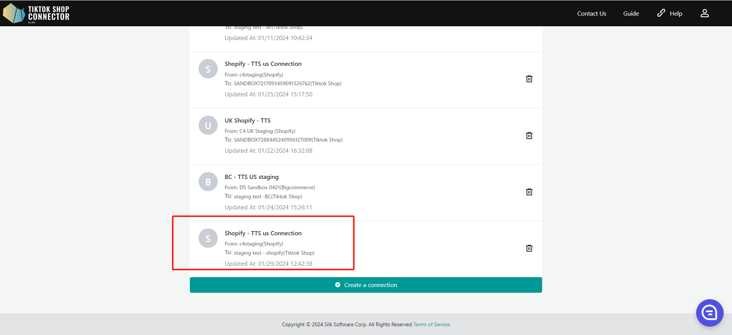Delete the BC - TTS US staging connection
The width and height of the screenshot is (732, 335).
[529, 192]
